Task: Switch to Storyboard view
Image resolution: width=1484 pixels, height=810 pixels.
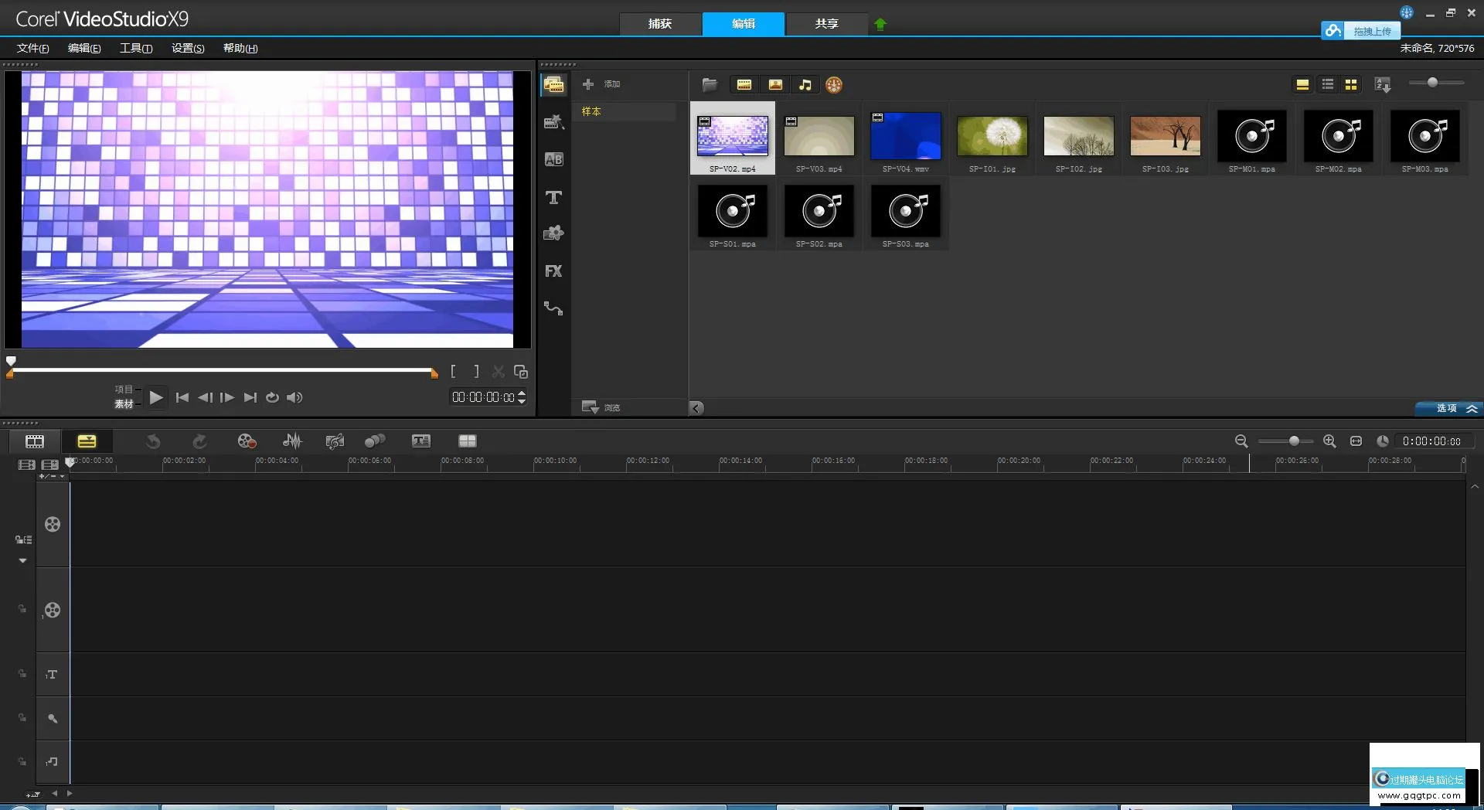Action: [35, 441]
